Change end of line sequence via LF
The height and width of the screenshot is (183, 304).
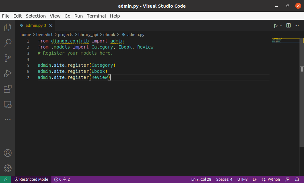[x=255, y=179]
